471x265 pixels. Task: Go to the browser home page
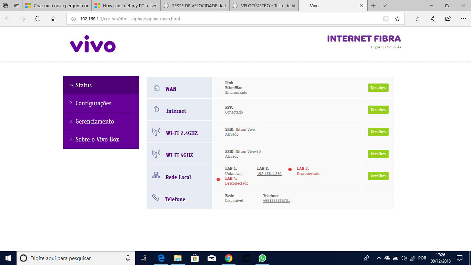click(53, 19)
